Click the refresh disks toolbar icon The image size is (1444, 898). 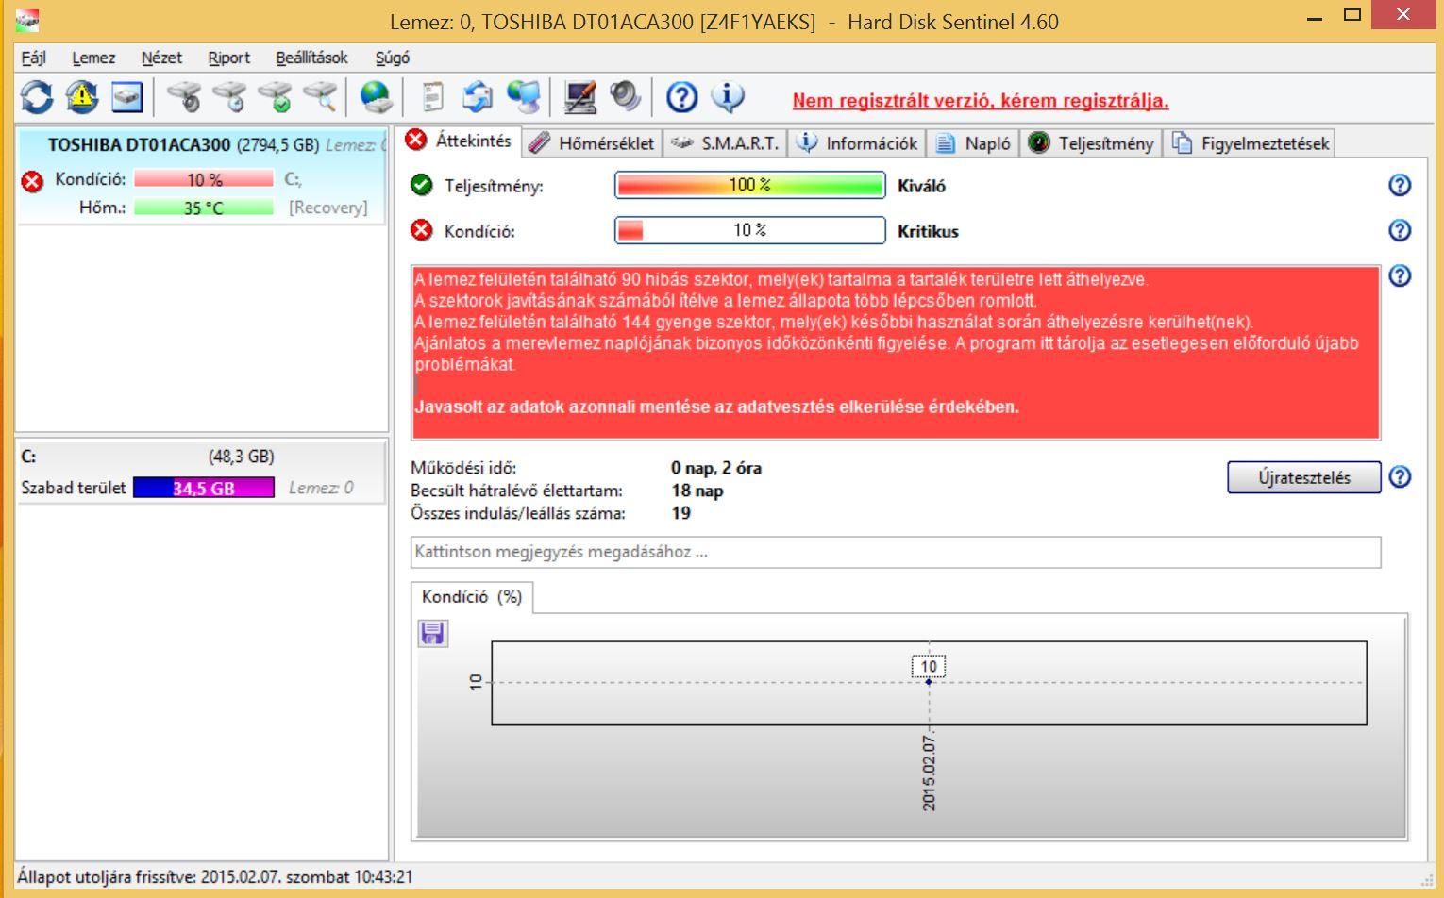pyautogui.click(x=37, y=96)
